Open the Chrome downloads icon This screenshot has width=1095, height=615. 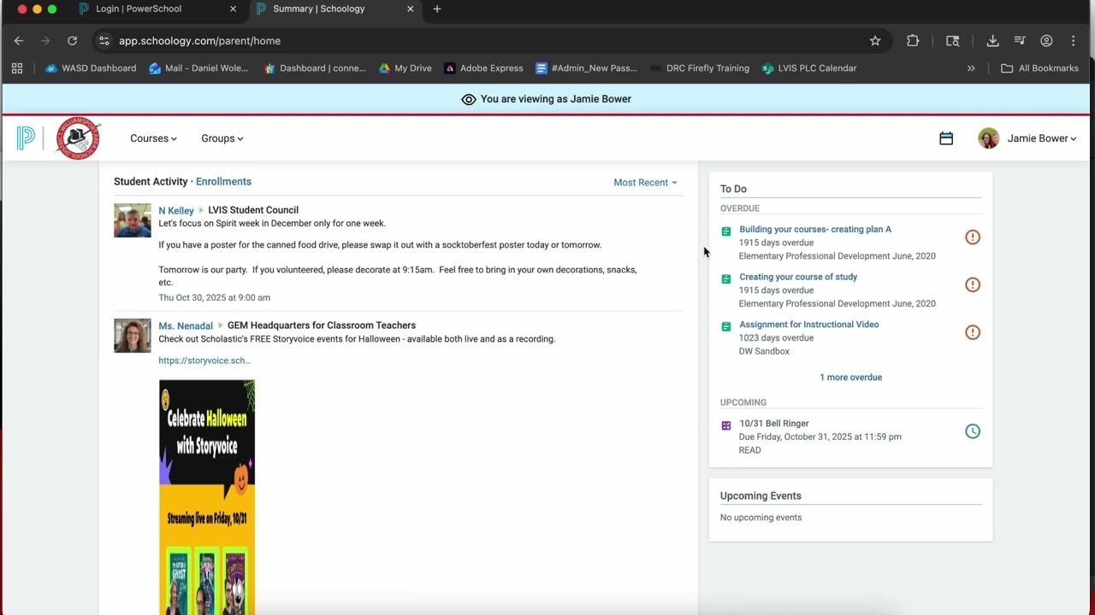pyautogui.click(x=992, y=41)
